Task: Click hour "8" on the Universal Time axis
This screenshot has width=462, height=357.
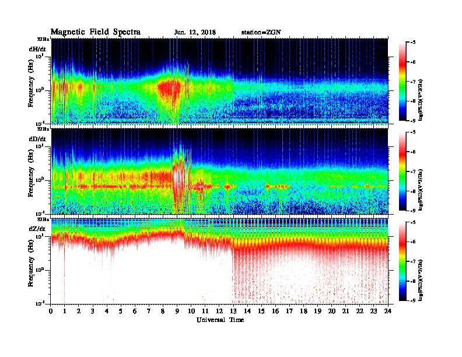Action: click(x=163, y=311)
